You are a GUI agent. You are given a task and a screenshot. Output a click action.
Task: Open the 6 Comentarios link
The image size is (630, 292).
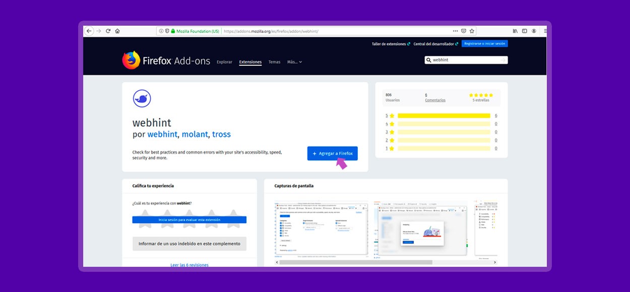click(x=435, y=97)
